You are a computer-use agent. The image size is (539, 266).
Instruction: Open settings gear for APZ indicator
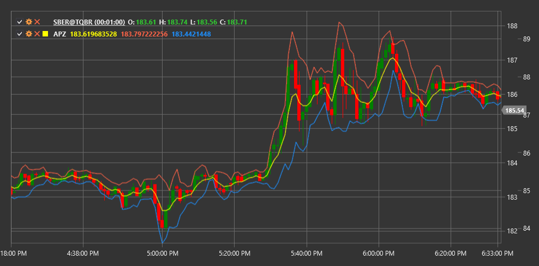29,34
